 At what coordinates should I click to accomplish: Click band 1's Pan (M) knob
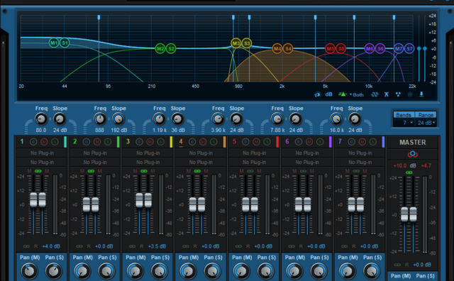[29, 271]
